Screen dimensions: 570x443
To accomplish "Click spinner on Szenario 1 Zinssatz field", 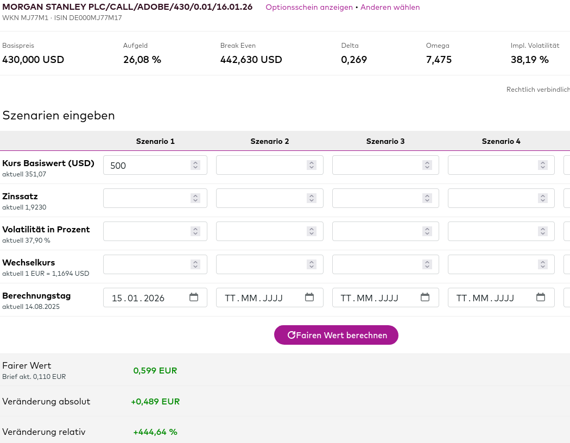I will point(195,198).
